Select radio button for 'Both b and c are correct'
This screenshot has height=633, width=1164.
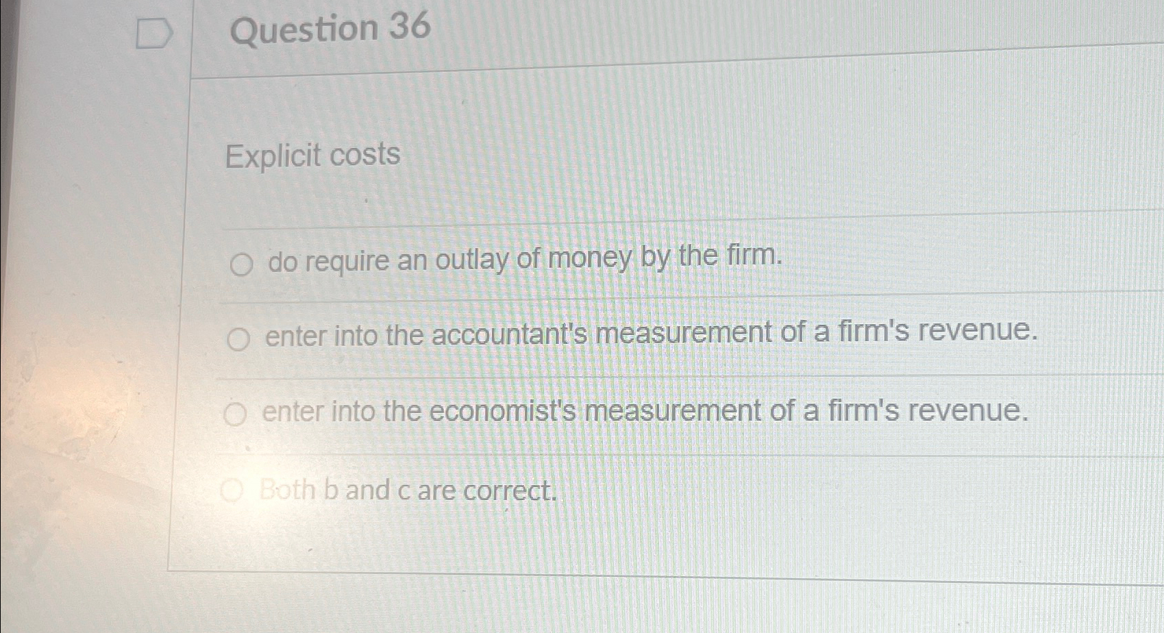point(231,490)
